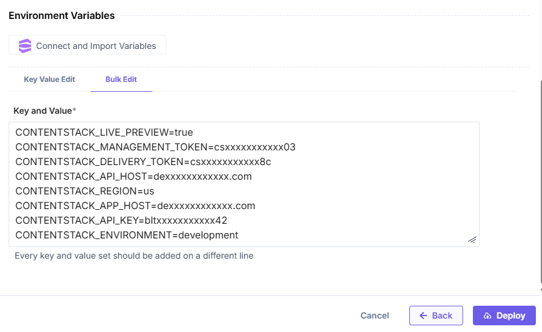Click the left arrow icon in Back
542x332 pixels.
423,315
